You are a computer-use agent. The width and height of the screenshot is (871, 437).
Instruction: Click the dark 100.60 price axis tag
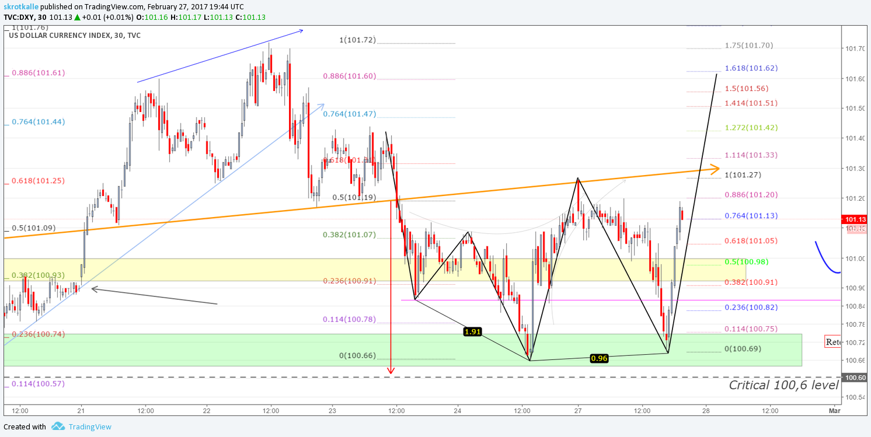pos(855,378)
